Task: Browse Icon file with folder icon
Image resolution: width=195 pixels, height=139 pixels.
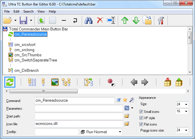Action: [x=127, y=123]
